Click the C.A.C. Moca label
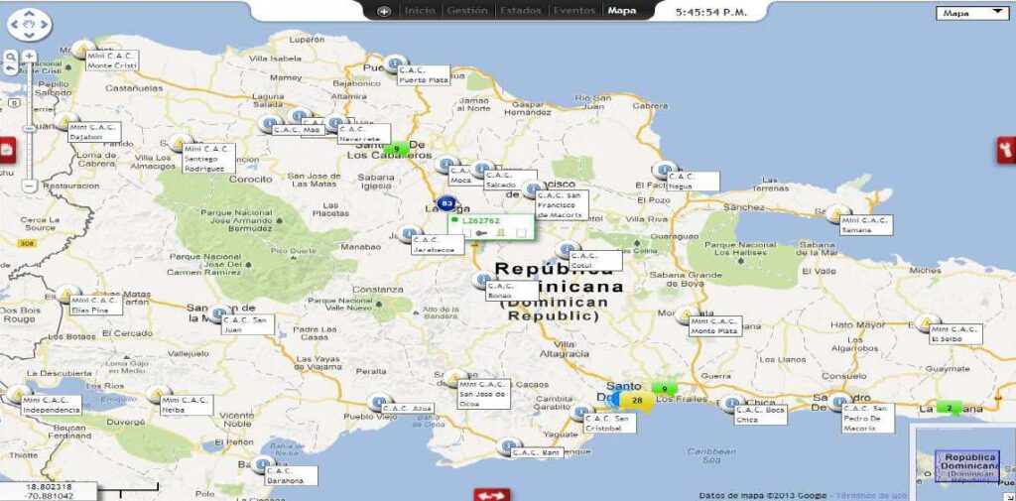This screenshot has height=501, width=1016. (465, 176)
